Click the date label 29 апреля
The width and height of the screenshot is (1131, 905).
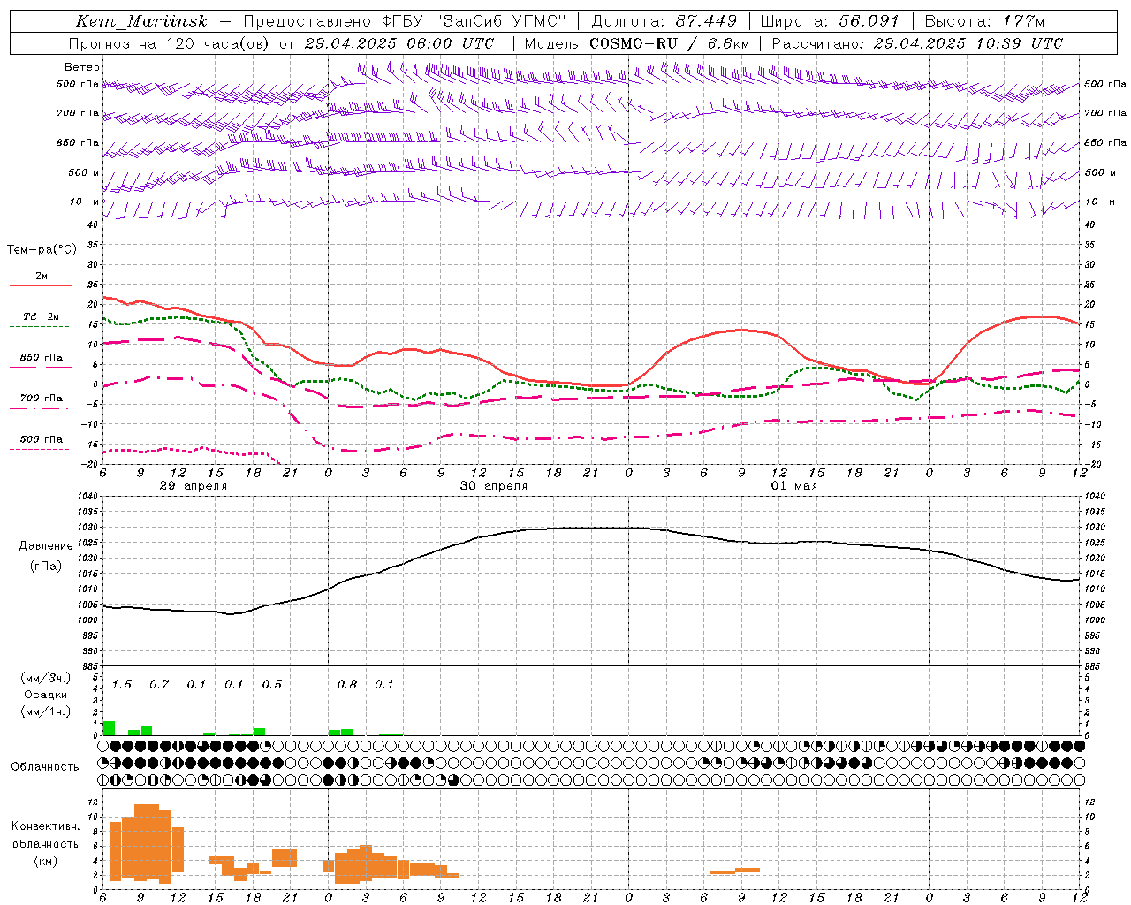coord(194,486)
